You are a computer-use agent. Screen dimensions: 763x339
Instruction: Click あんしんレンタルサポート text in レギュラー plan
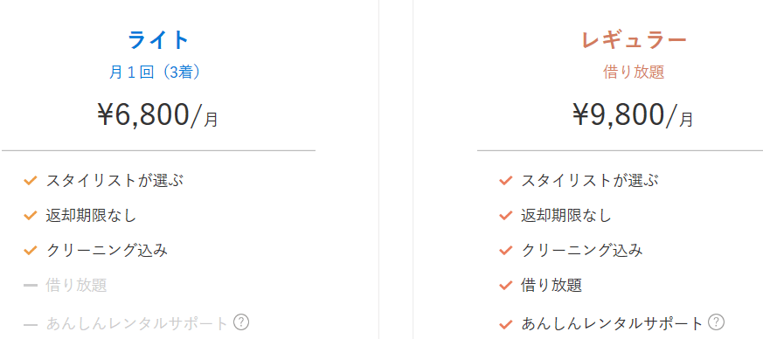click(612, 323)
